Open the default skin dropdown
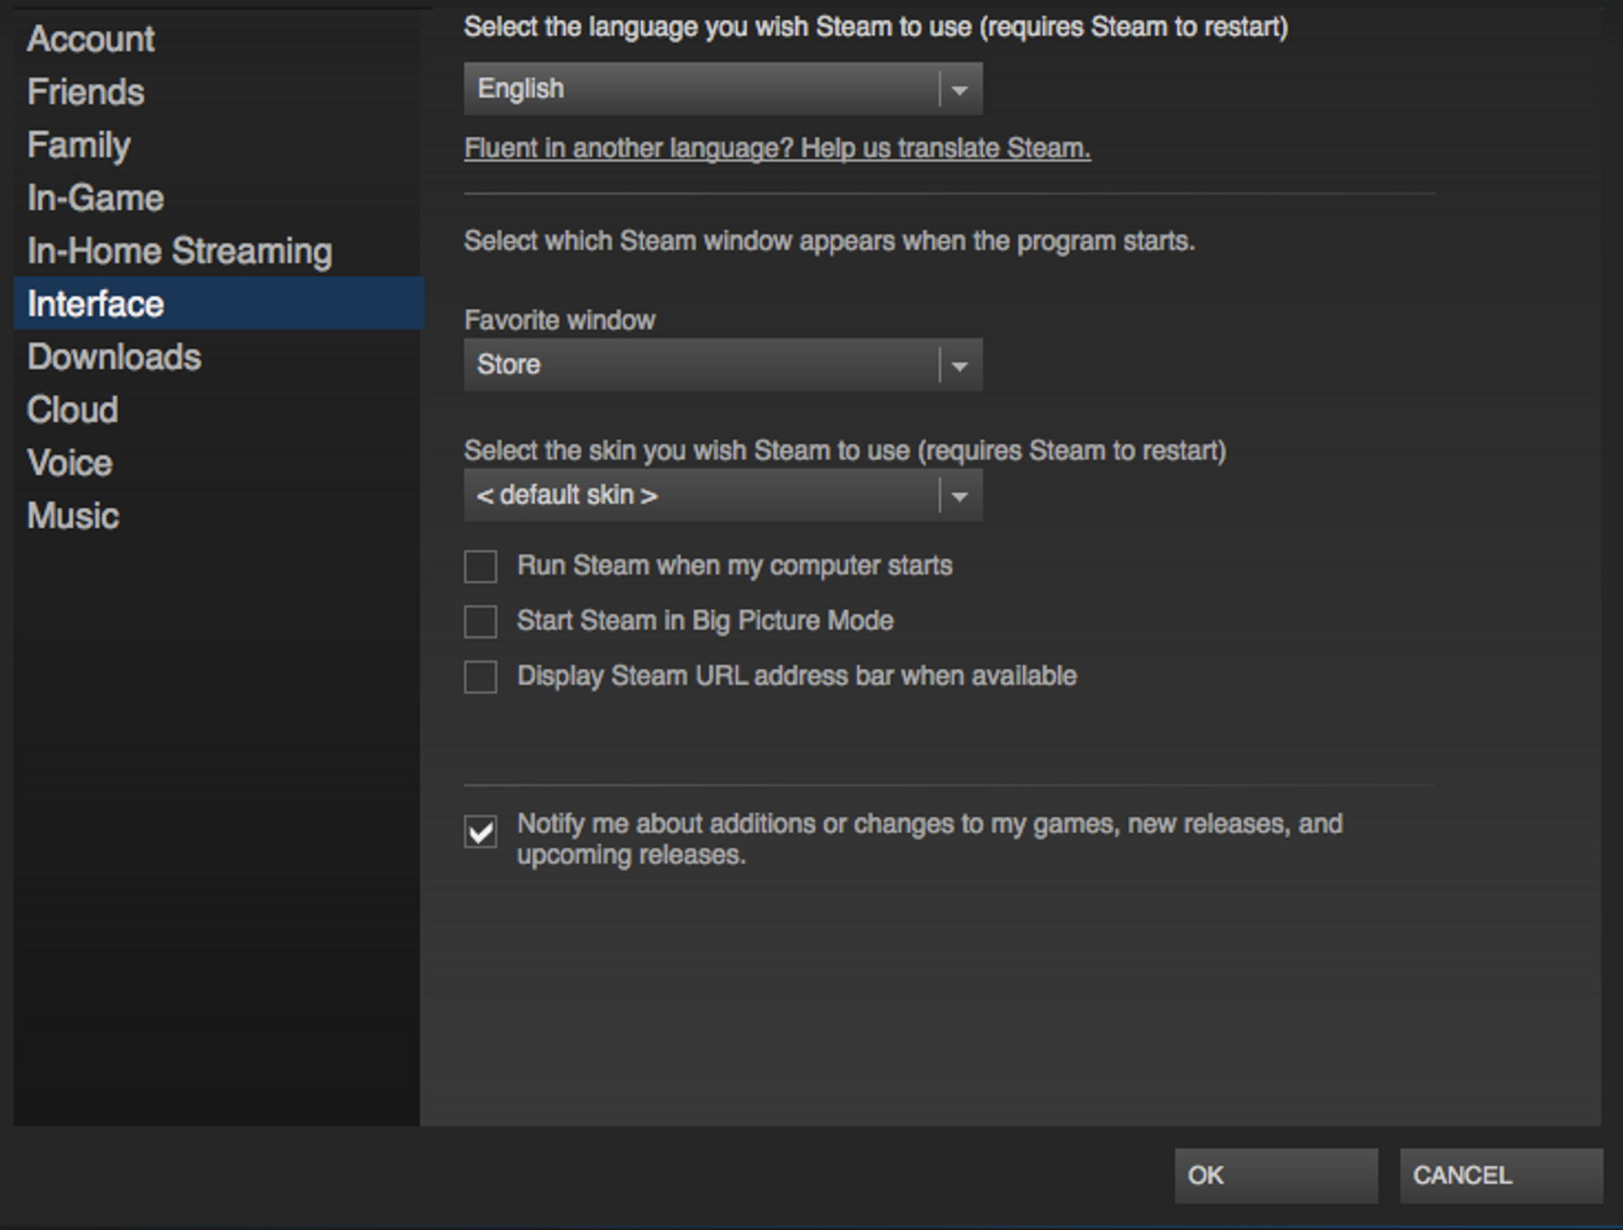The image size is (1623, 1230). click(723, 495)
